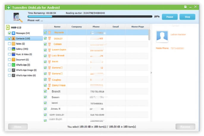Click the contact avatar picture
This screenshot has height=136, width=204.
162,37
